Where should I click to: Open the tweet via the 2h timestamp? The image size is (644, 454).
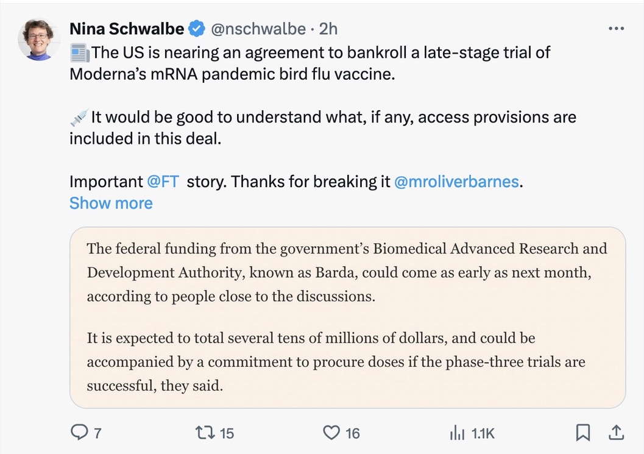[x=328, y=29]
